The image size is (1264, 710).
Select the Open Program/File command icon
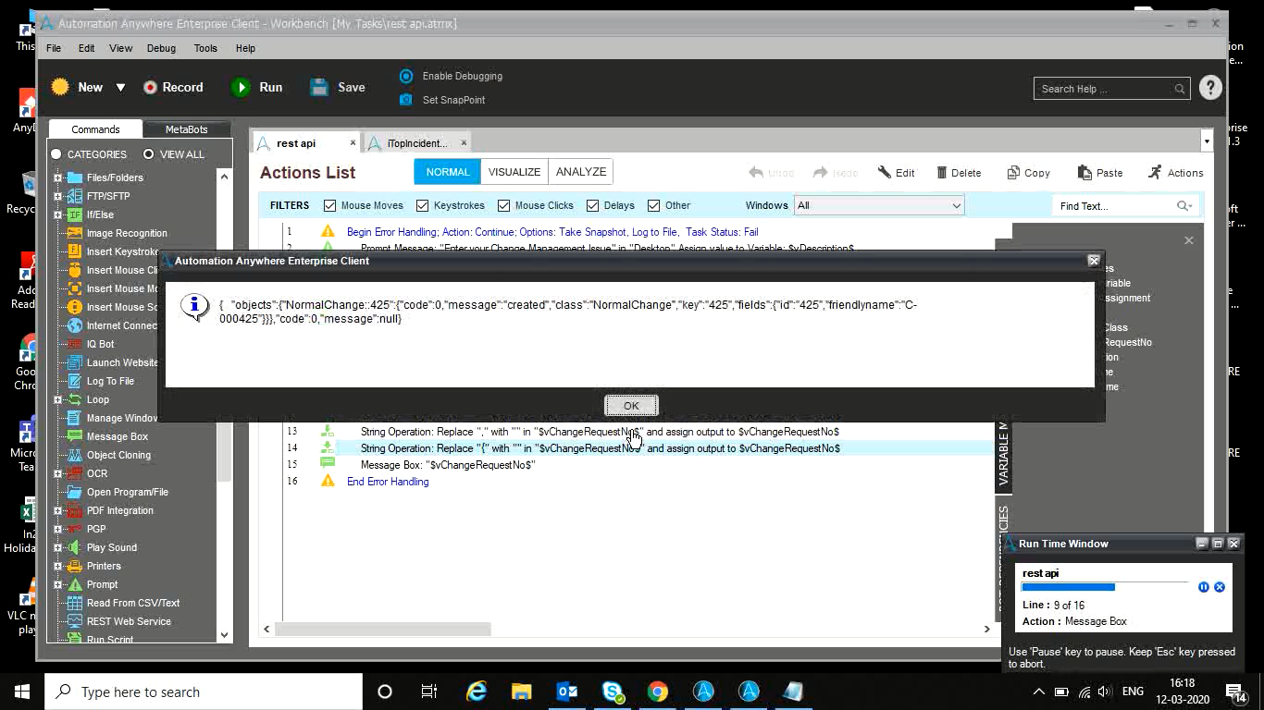[x=75, y=492]
